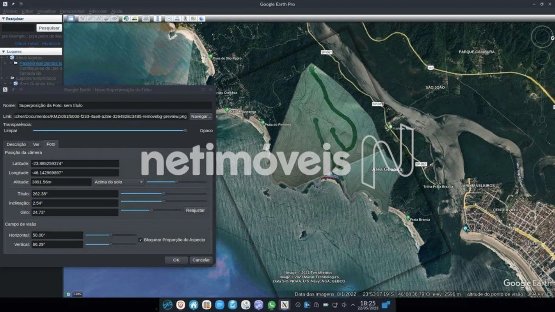Switch to the Ver tab

coord(36,144)
